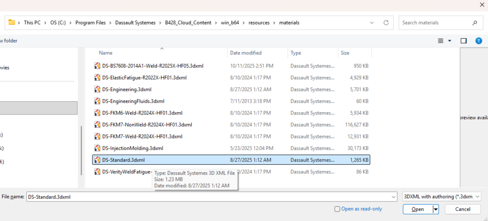
Task: Click the navigation pane vertical scrollbar
Action: coord(81,150)
